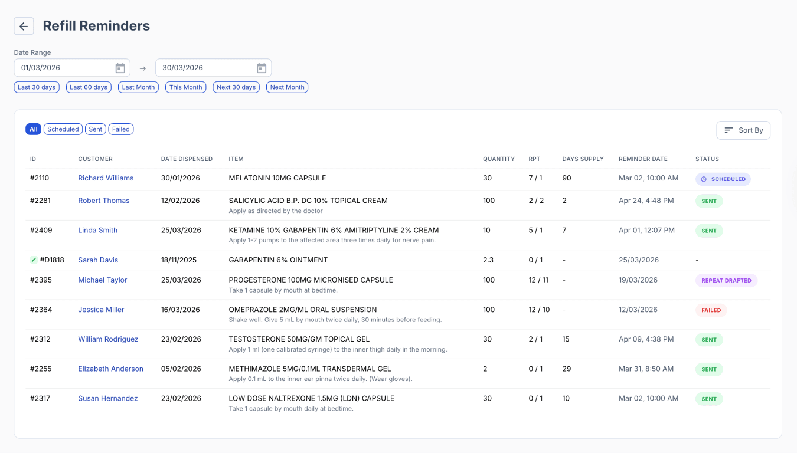Image resolution: width=797 pixels, height=453 pixels.
Task: Apply the Last 30 days range
Action: point(37,87)
